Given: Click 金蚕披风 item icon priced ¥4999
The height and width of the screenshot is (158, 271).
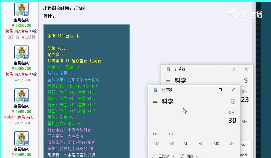Looking at the screenshot, I should [21, 95].
